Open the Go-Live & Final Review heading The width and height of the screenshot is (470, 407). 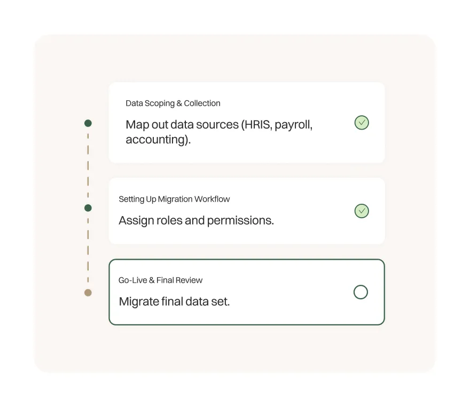160,280
